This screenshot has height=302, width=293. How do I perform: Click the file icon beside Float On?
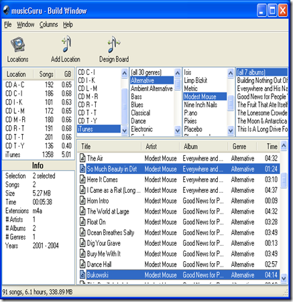82,222
